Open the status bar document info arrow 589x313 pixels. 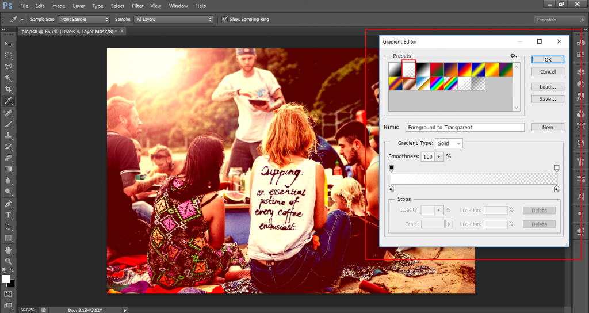125,310
